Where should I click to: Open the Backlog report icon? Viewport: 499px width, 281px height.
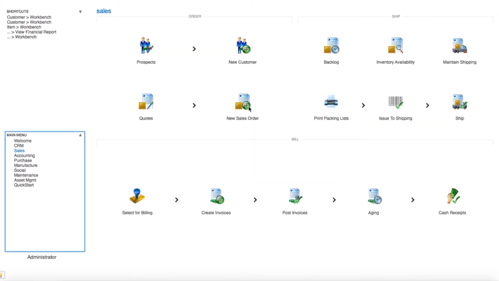[x=331, y=46]
